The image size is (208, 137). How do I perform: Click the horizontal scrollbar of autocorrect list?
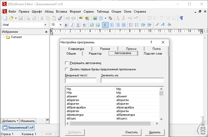tap(110, 124)
